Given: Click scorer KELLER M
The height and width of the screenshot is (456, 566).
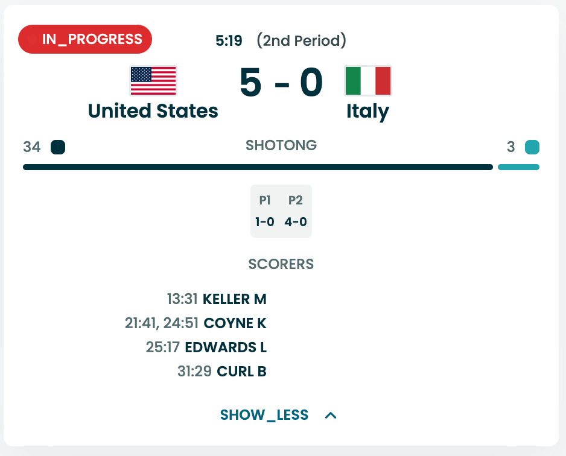Looking at the screenshot, I should click(x=235, y=299).
